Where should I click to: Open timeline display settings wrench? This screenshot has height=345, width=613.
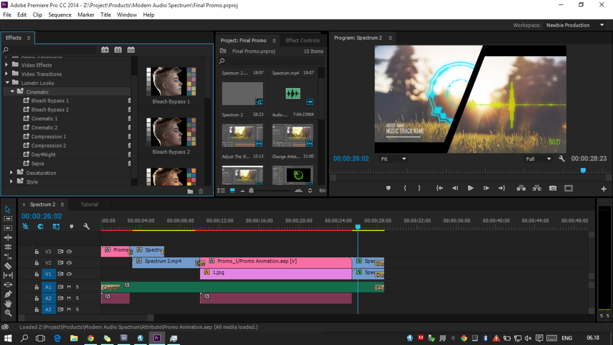tap(87, 227)
